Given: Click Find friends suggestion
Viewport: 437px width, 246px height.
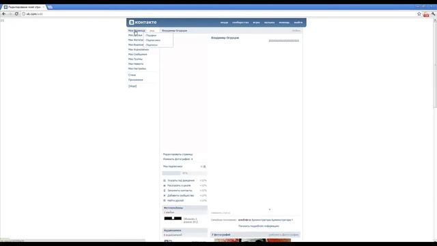Looking at the screenshot, I should point(175,200).
